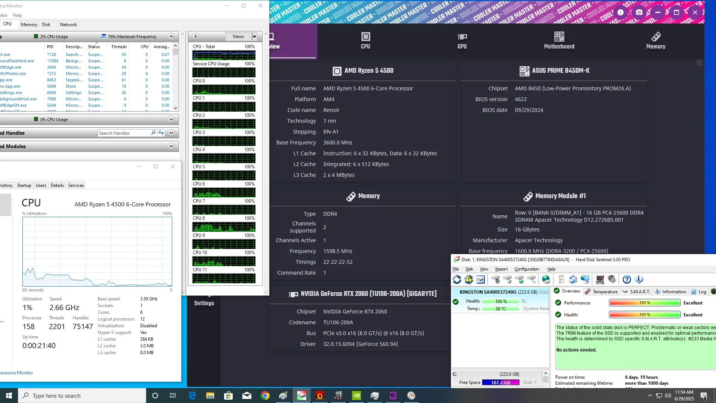This screenshot has height=403, width=716.
Task: Click the down arrow of the process list scrollbar
Action: click(176, 108)
